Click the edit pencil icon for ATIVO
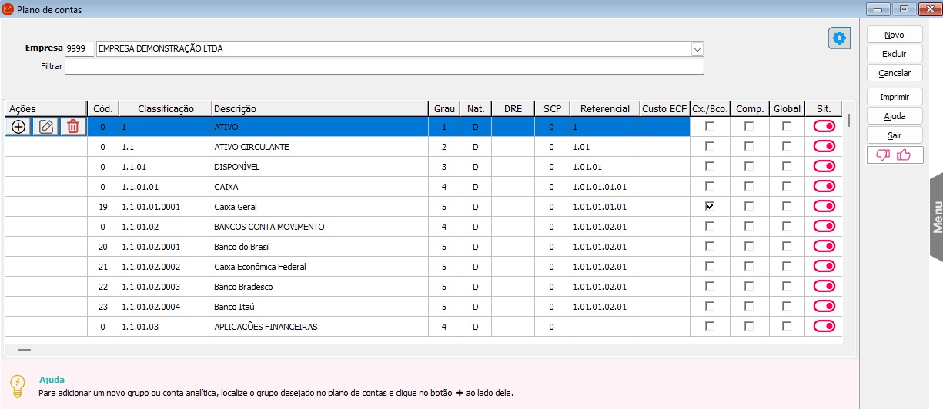This screenshot has width=943, height=409. [45, 127]
